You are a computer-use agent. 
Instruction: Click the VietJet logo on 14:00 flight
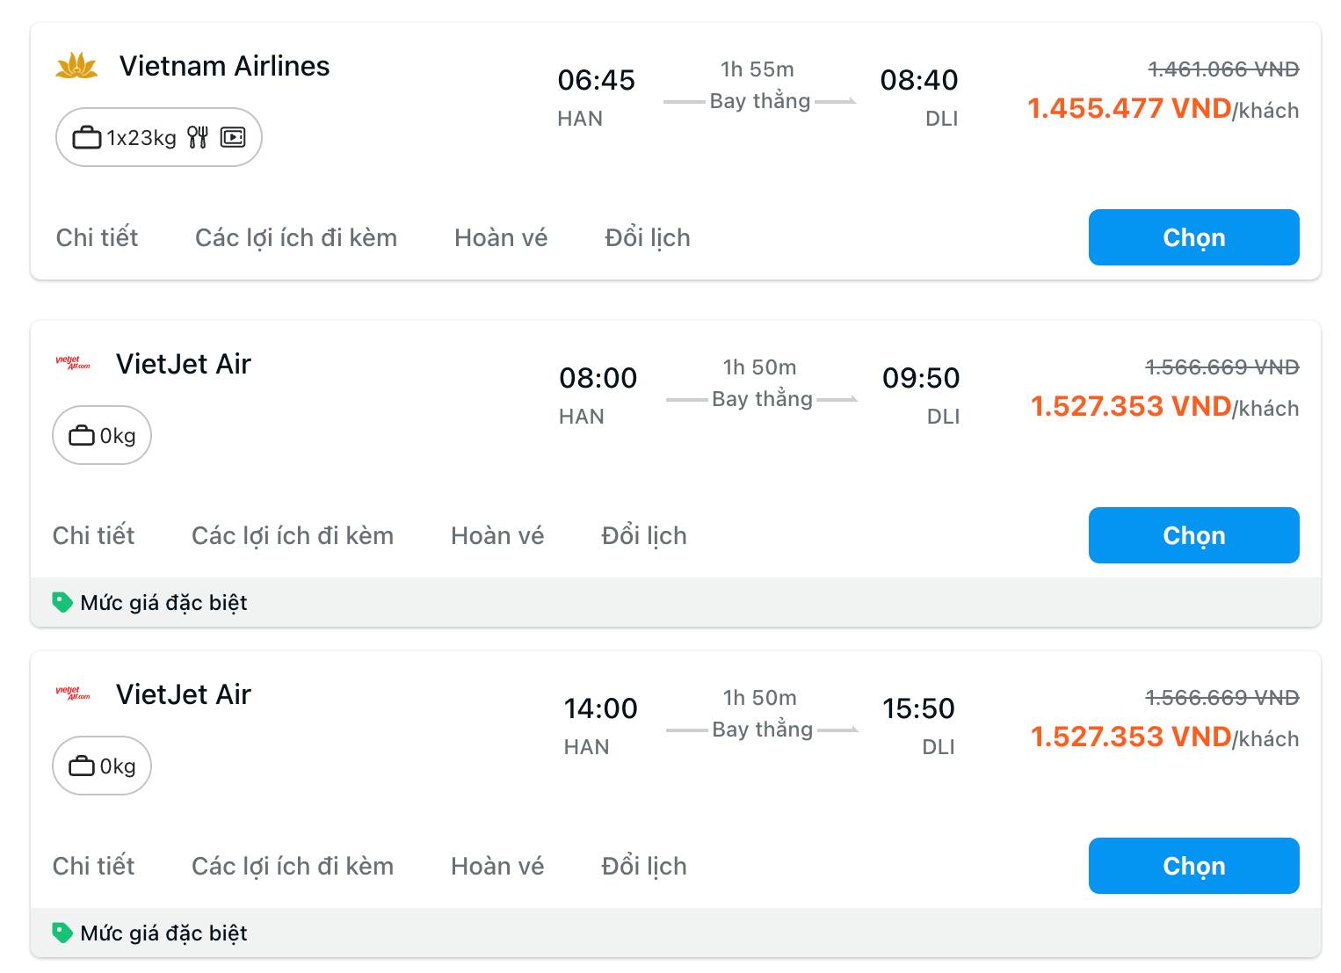[73, 693]
